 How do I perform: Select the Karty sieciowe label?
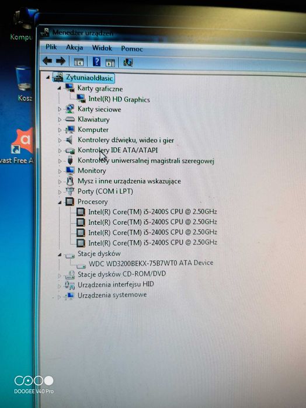coord(99,109)
